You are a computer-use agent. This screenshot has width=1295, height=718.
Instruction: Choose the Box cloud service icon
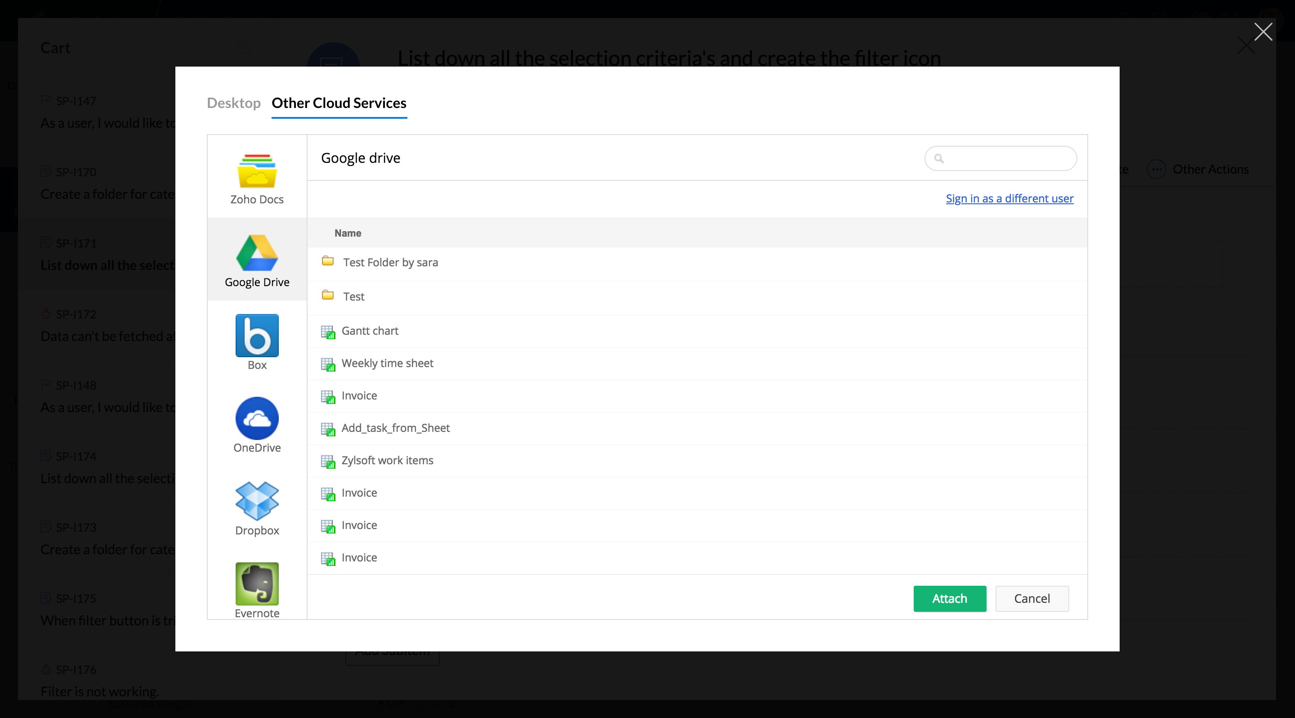pyautogui.click(x=257, y=335)
